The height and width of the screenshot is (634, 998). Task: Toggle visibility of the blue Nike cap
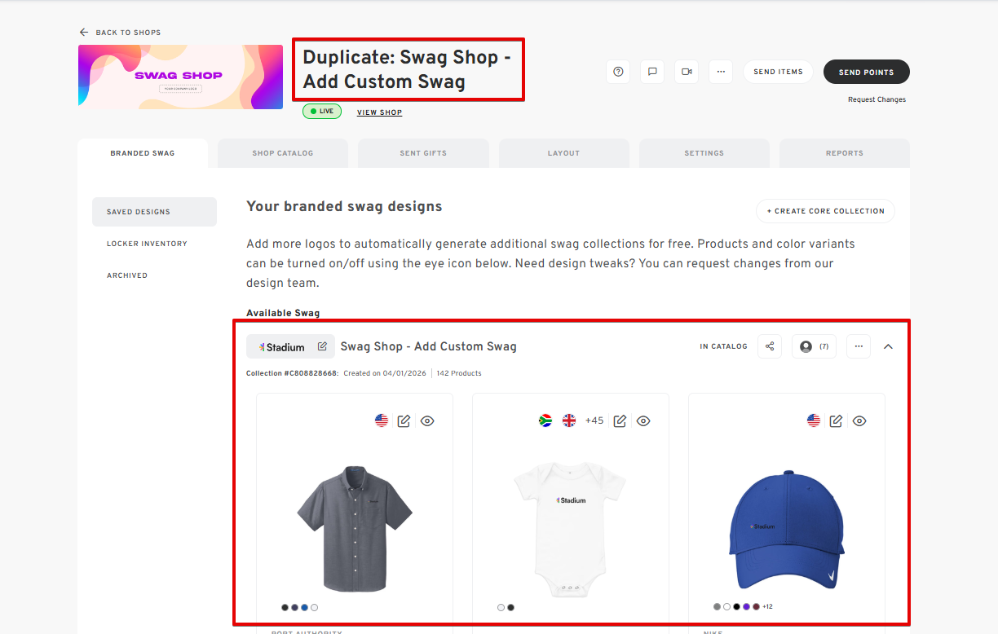click(859, 421)
